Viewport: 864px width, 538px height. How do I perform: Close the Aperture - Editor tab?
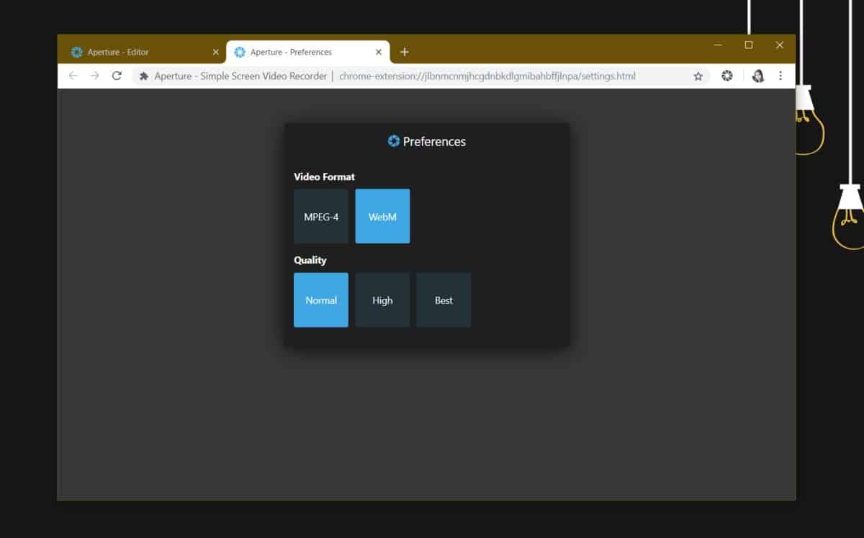coord(215,52)
